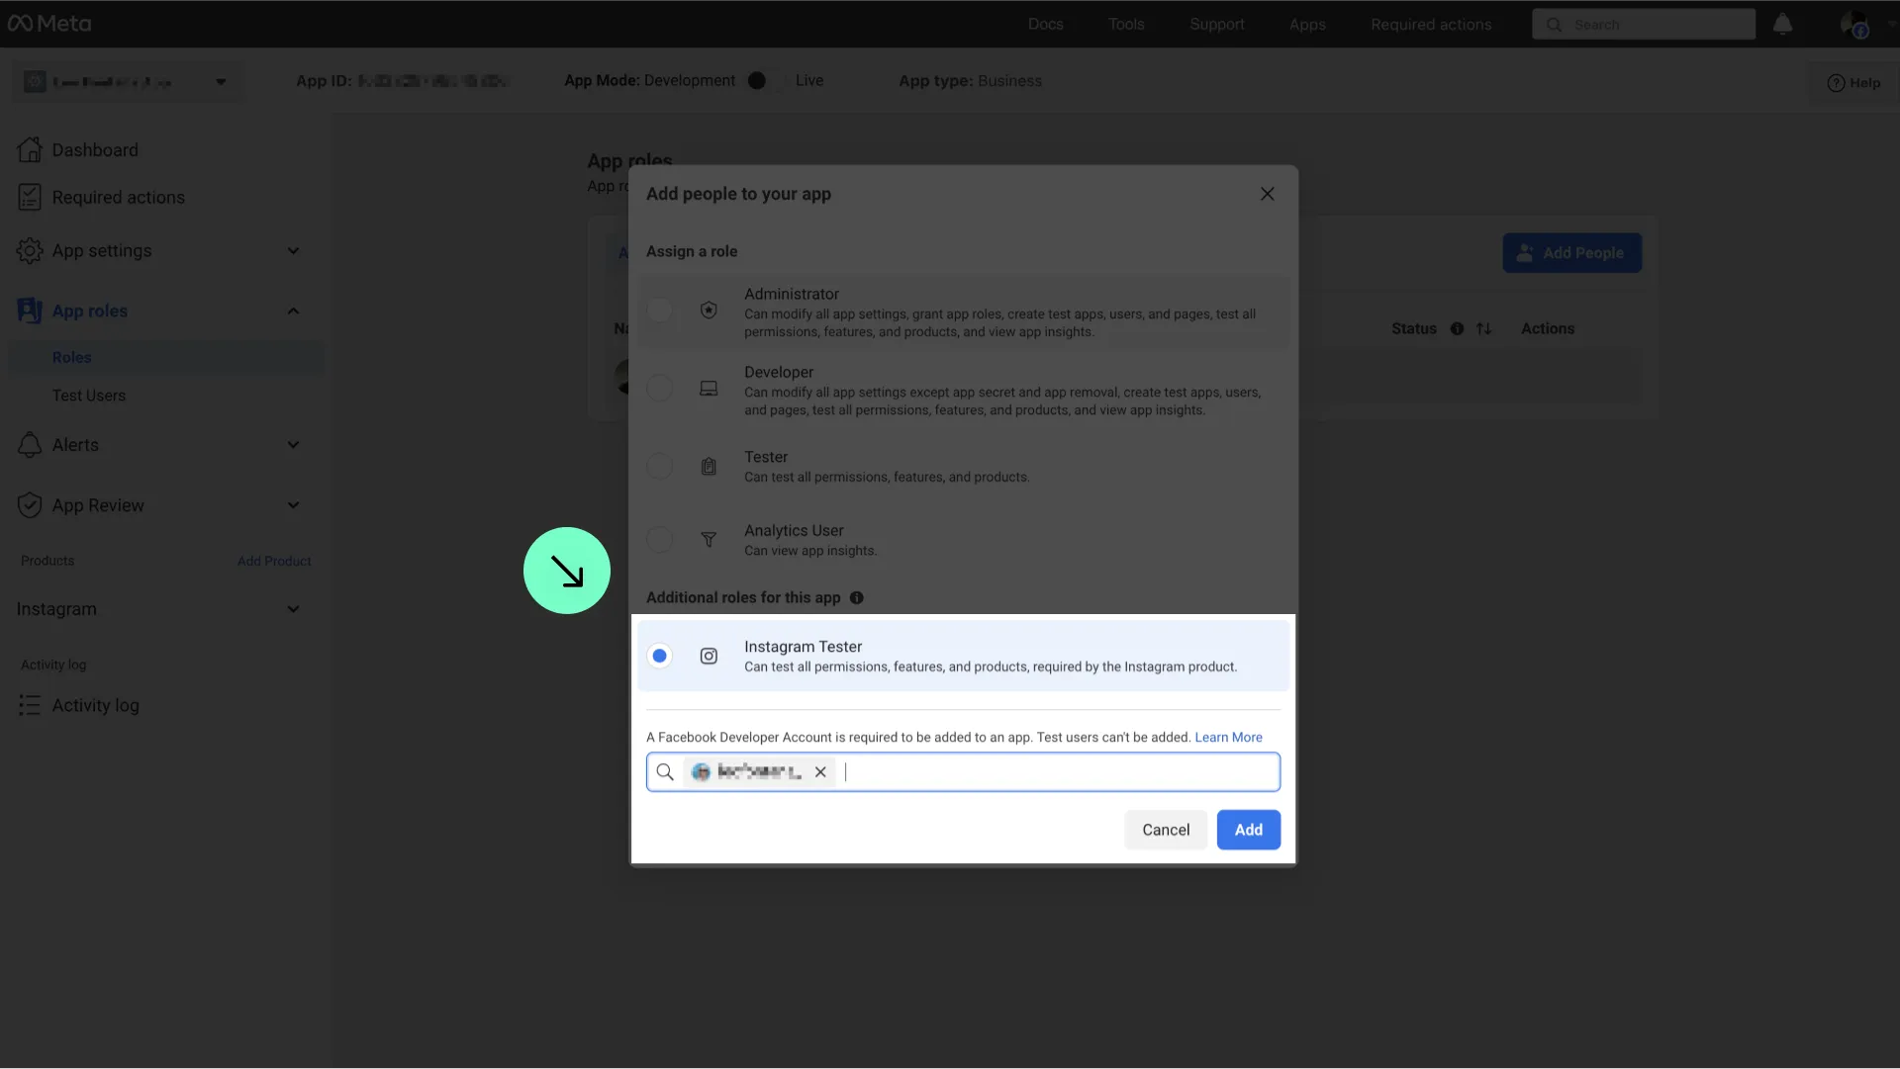Close the Add people dialog
The image size is (1900, 1069).
pos(1268,194)
